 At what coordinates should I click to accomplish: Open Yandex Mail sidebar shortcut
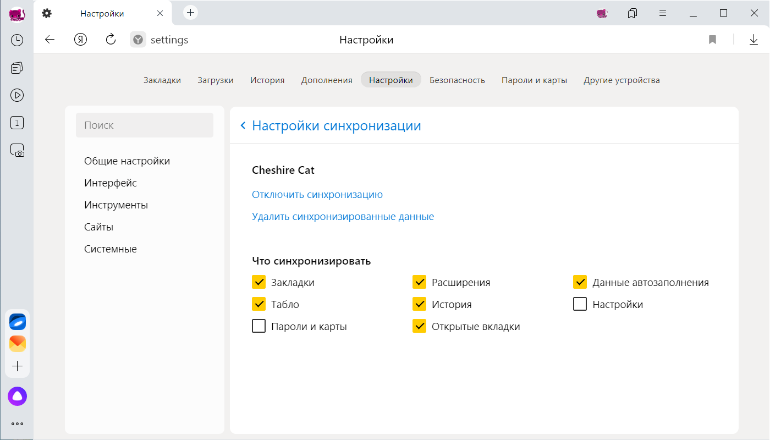tap(17, 344)
